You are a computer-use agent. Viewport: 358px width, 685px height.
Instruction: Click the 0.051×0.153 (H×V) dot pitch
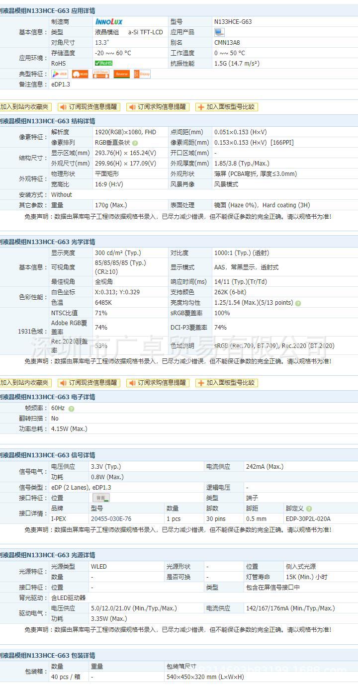click(x=240, y=132)
